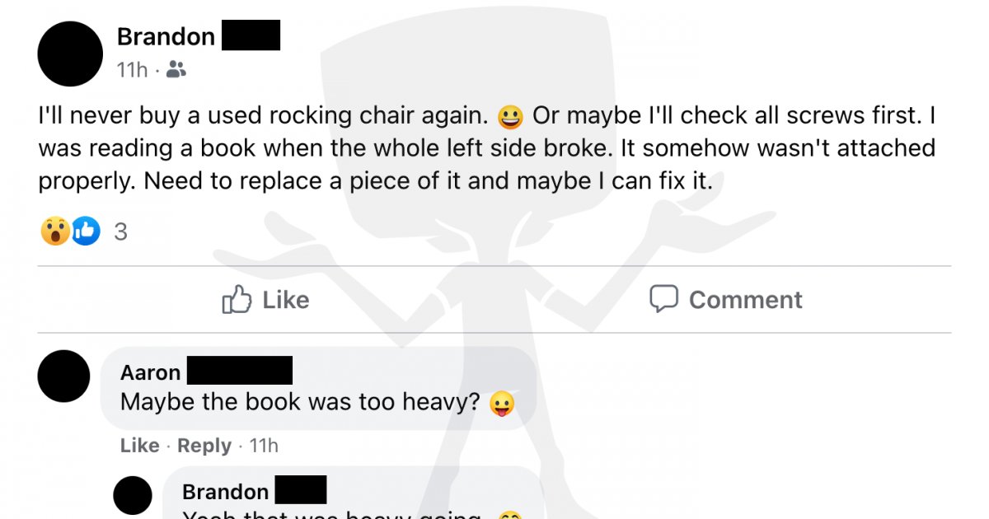Like Aaron's comment

point(139,446)
